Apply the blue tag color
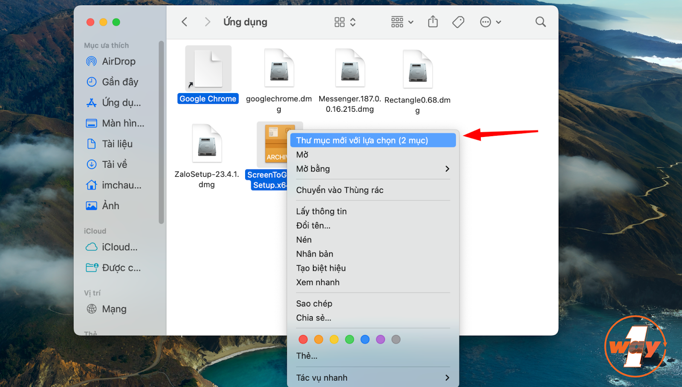 365,339
